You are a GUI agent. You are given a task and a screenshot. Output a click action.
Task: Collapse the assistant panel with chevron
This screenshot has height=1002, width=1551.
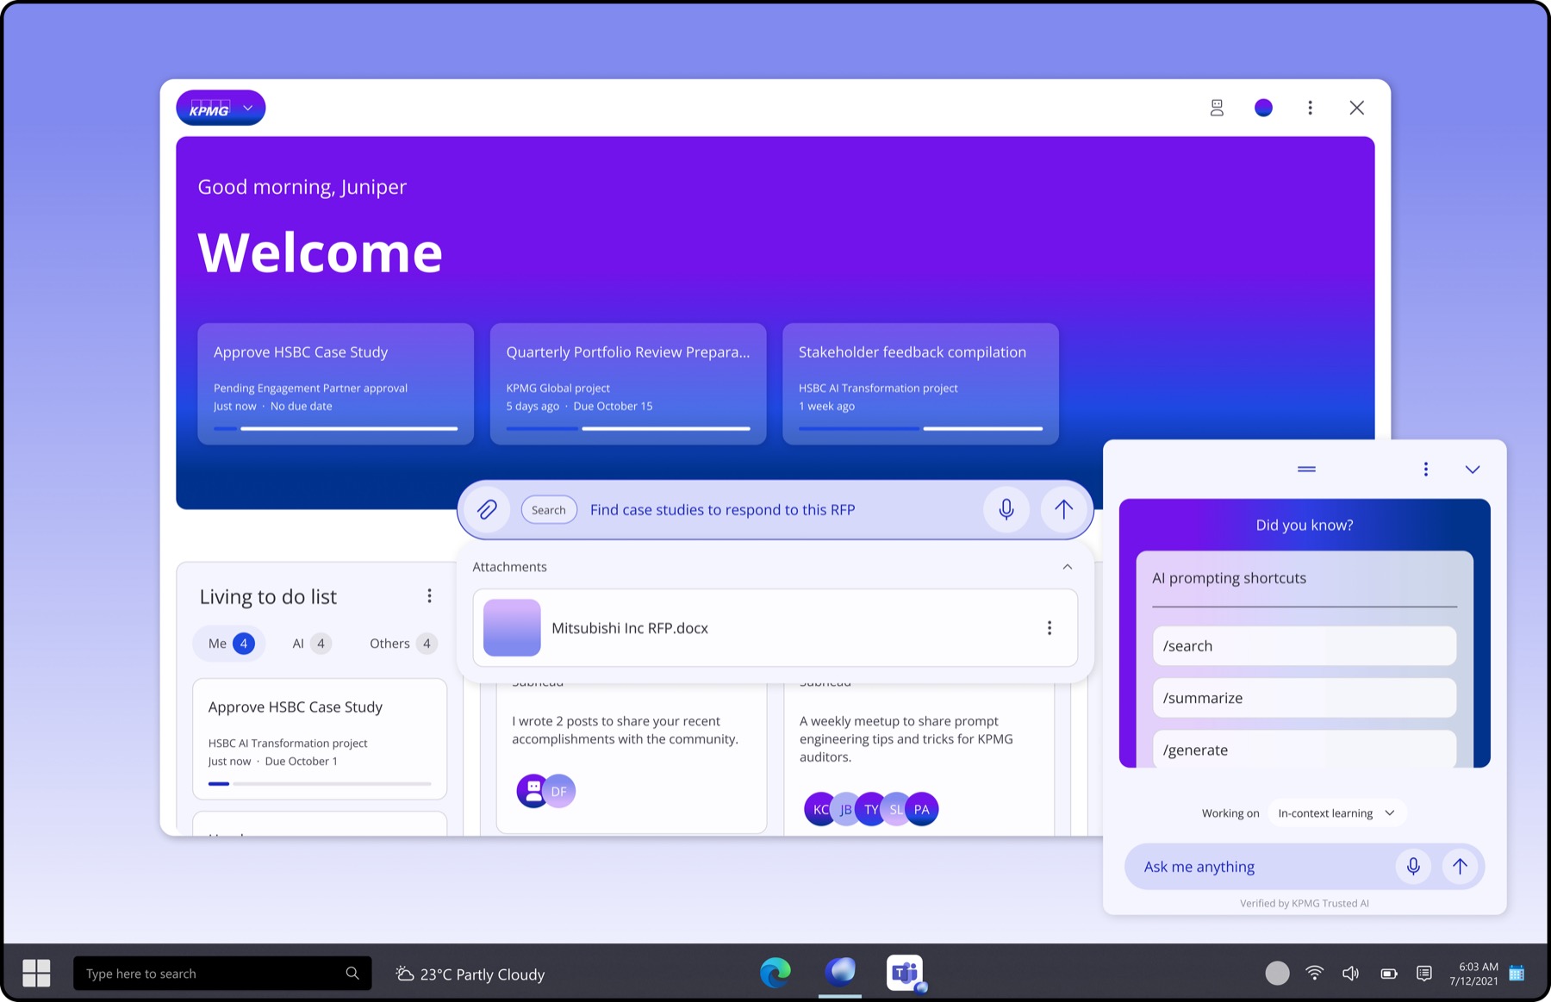1472,470
